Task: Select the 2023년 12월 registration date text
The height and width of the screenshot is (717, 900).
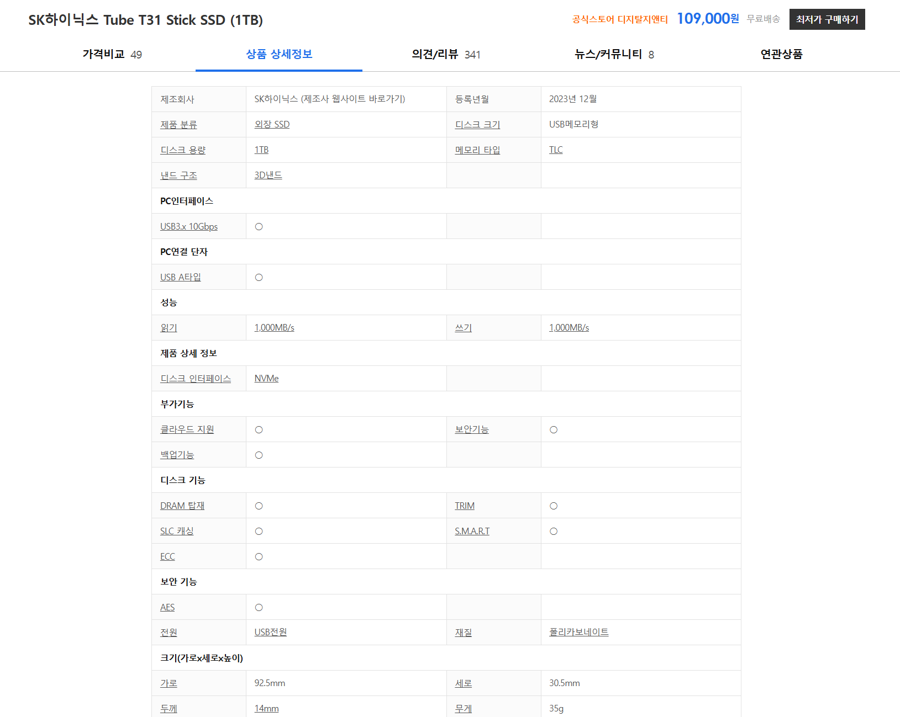Action: (573, 99)
